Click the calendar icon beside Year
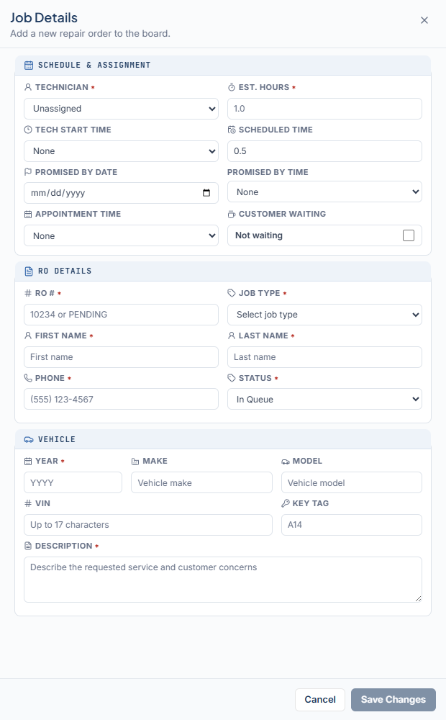This screenshot has width=446, height=720. coord(28,461)
